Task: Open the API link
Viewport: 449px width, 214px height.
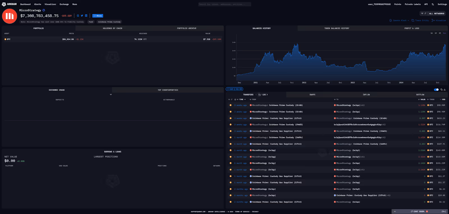Action: (426, 4)
